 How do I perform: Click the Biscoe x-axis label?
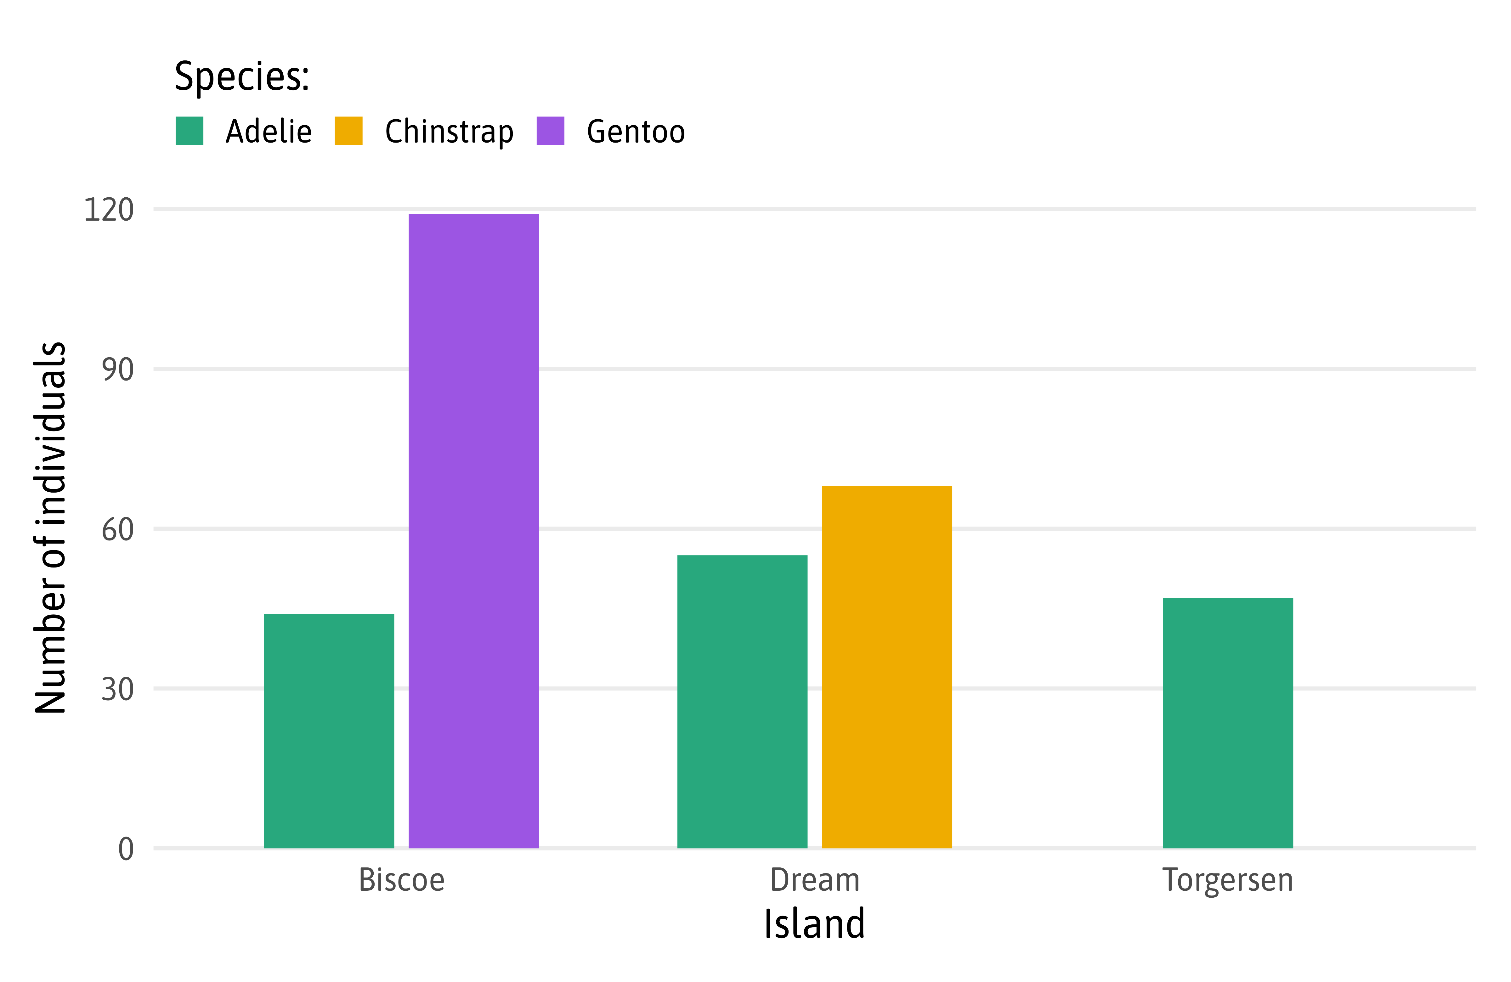tap(401, 880)
